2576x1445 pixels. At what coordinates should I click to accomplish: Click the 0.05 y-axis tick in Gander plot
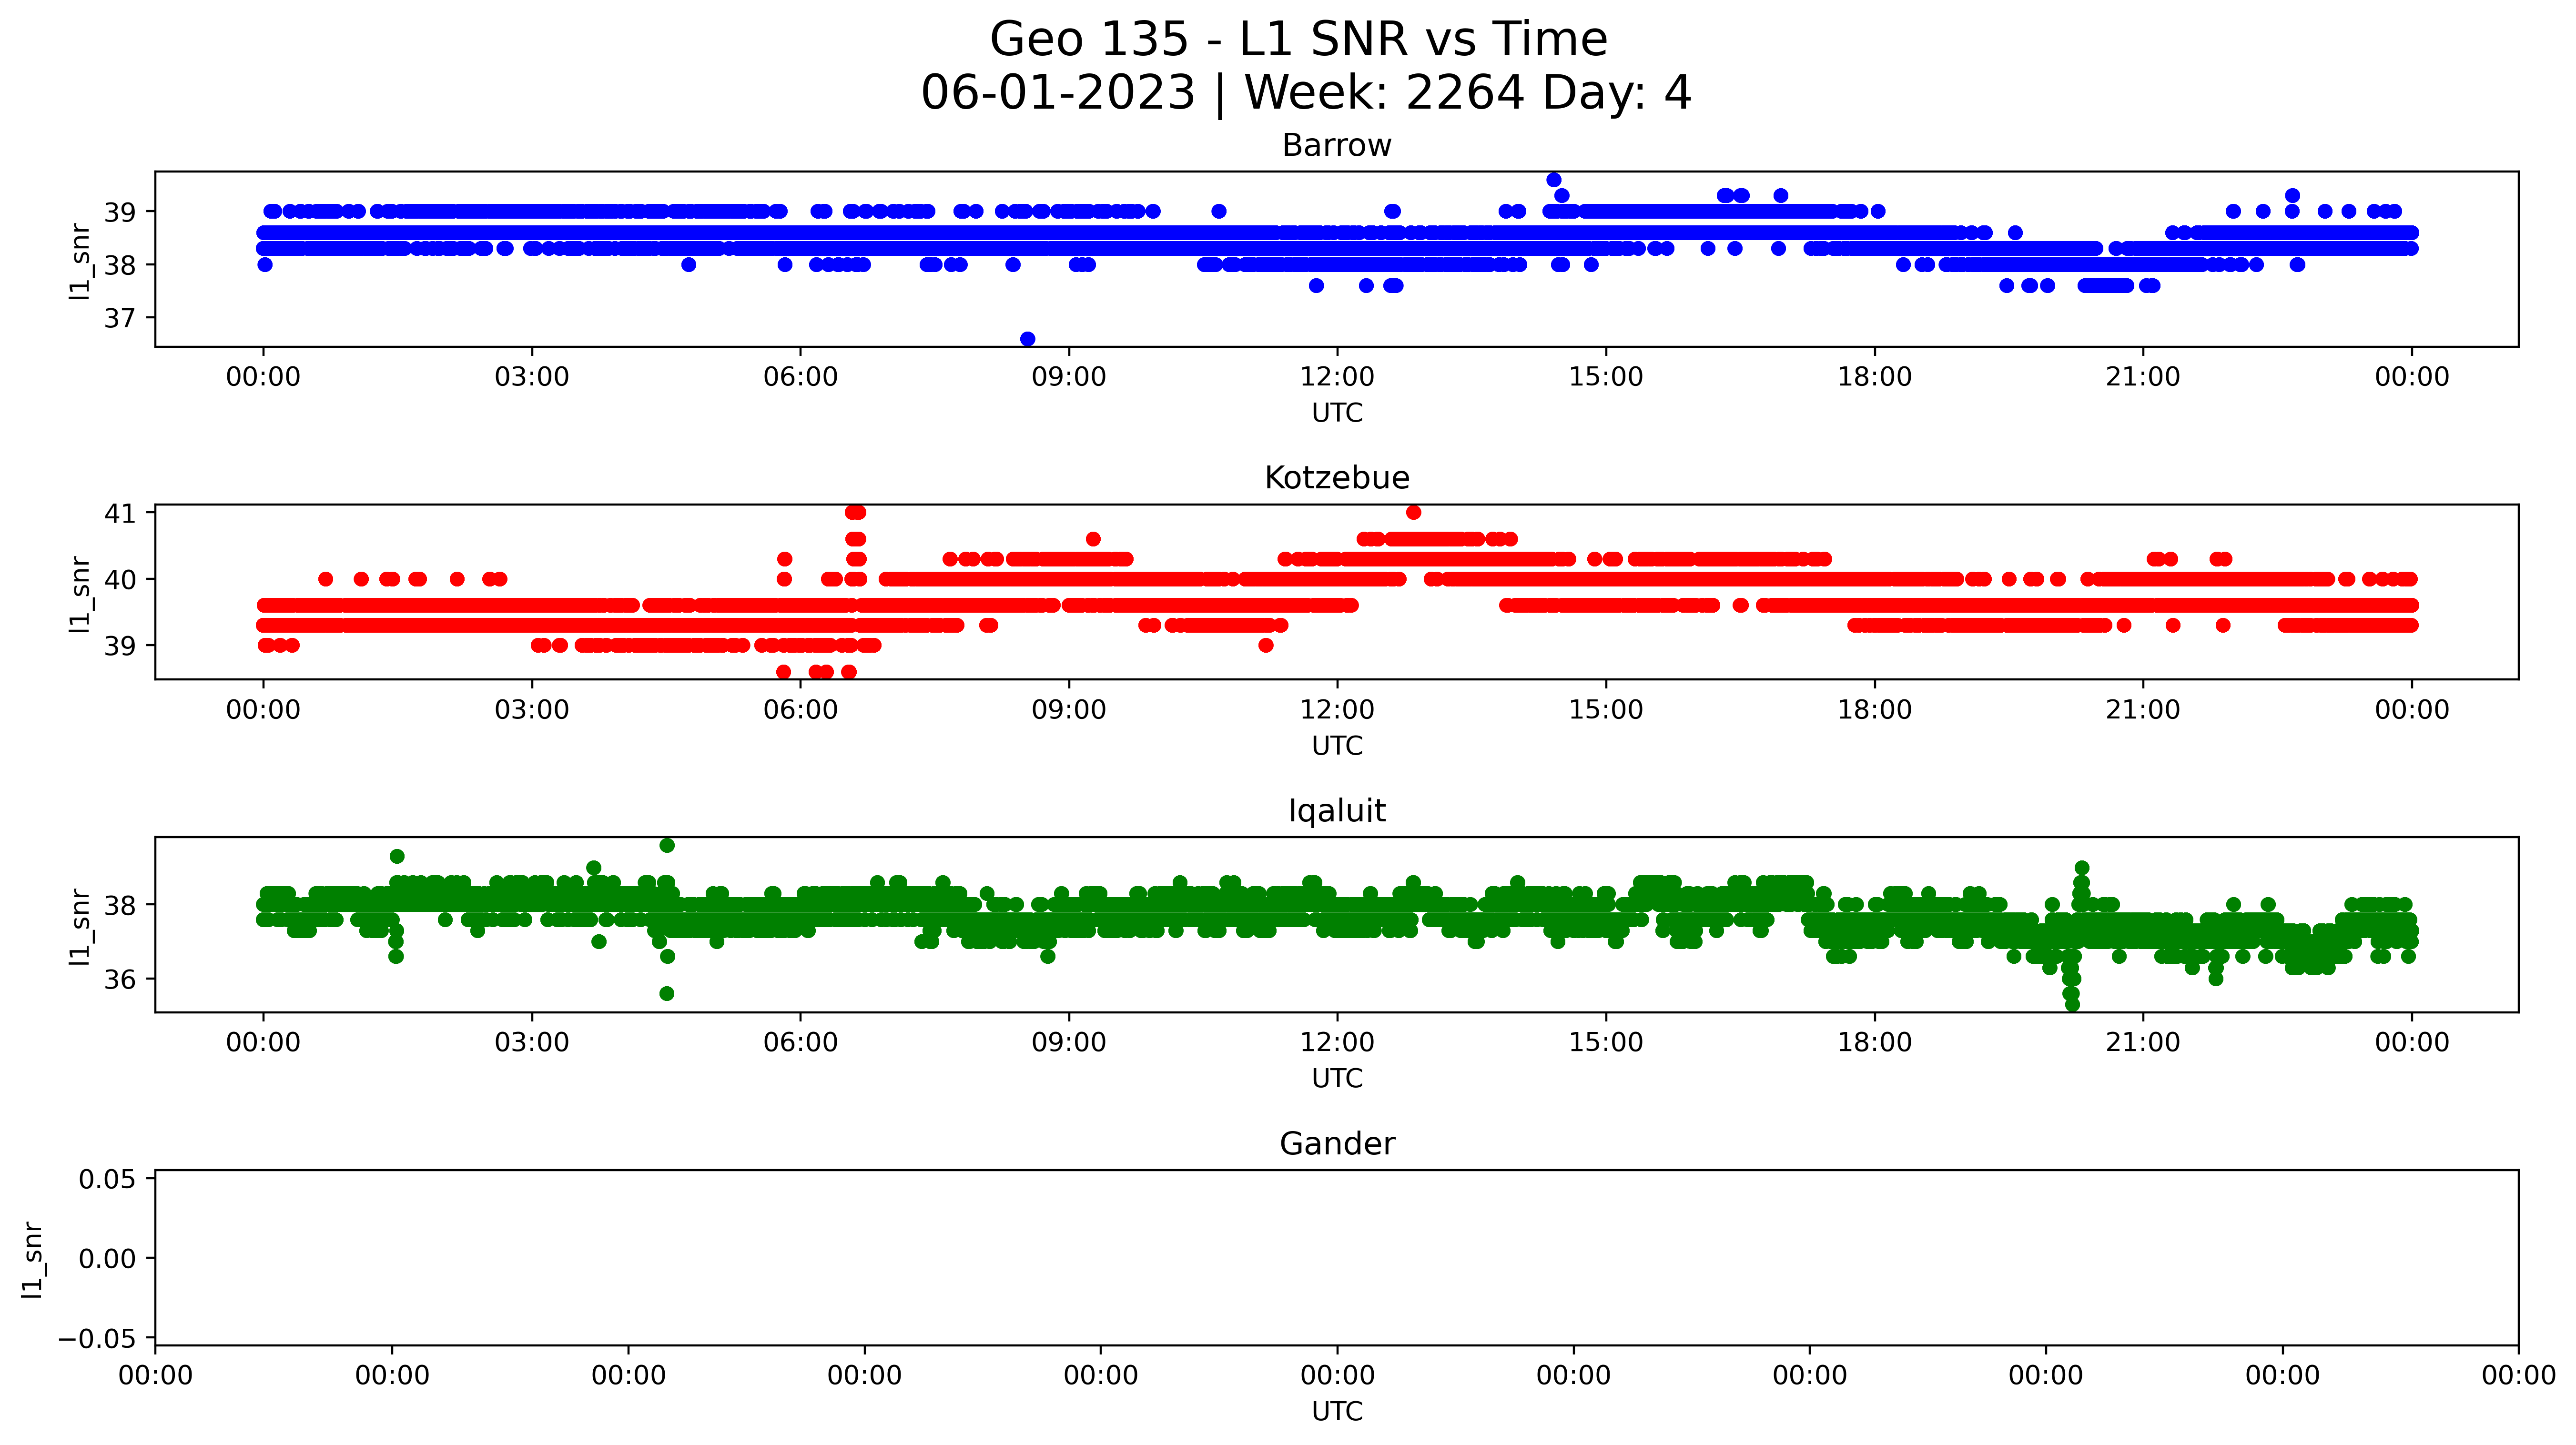point(107,1180)
